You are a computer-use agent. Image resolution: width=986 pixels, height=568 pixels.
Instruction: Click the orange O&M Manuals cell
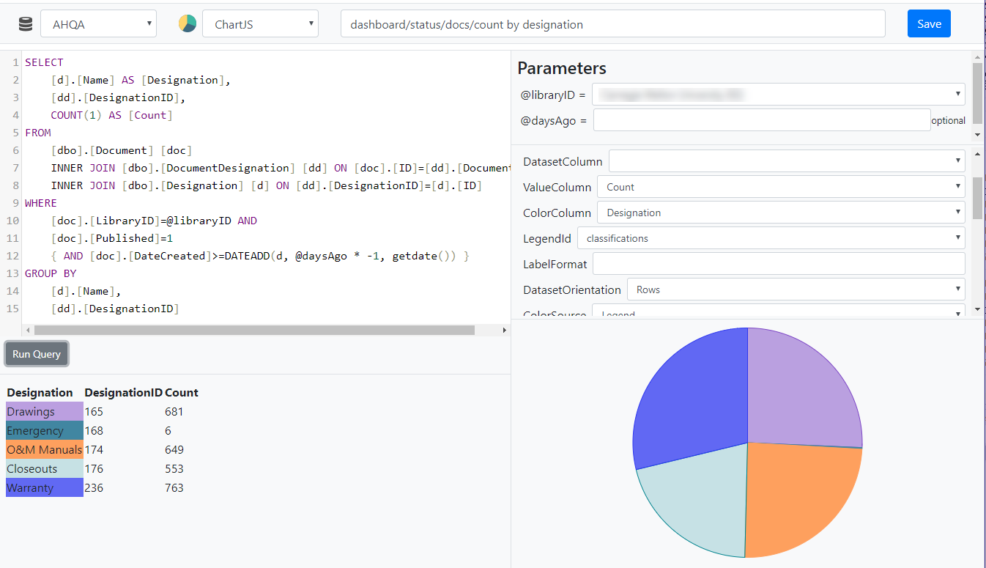[x=44, y=450]
